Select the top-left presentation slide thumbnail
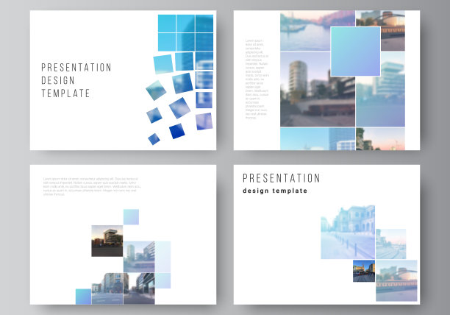This screenshot has width=450, height=315. (x=123, y=80)
